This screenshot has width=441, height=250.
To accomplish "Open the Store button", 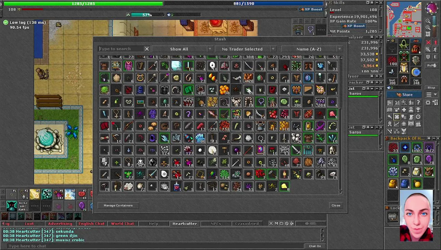I will pyautogui.click(x=405, y=95).
